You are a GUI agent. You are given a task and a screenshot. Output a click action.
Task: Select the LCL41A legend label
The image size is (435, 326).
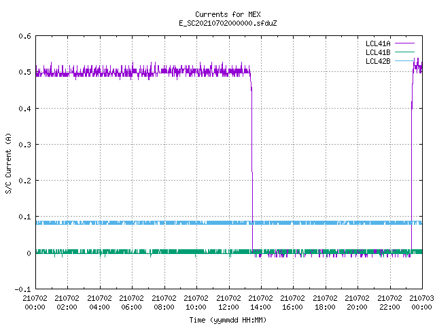coord(378,43)
